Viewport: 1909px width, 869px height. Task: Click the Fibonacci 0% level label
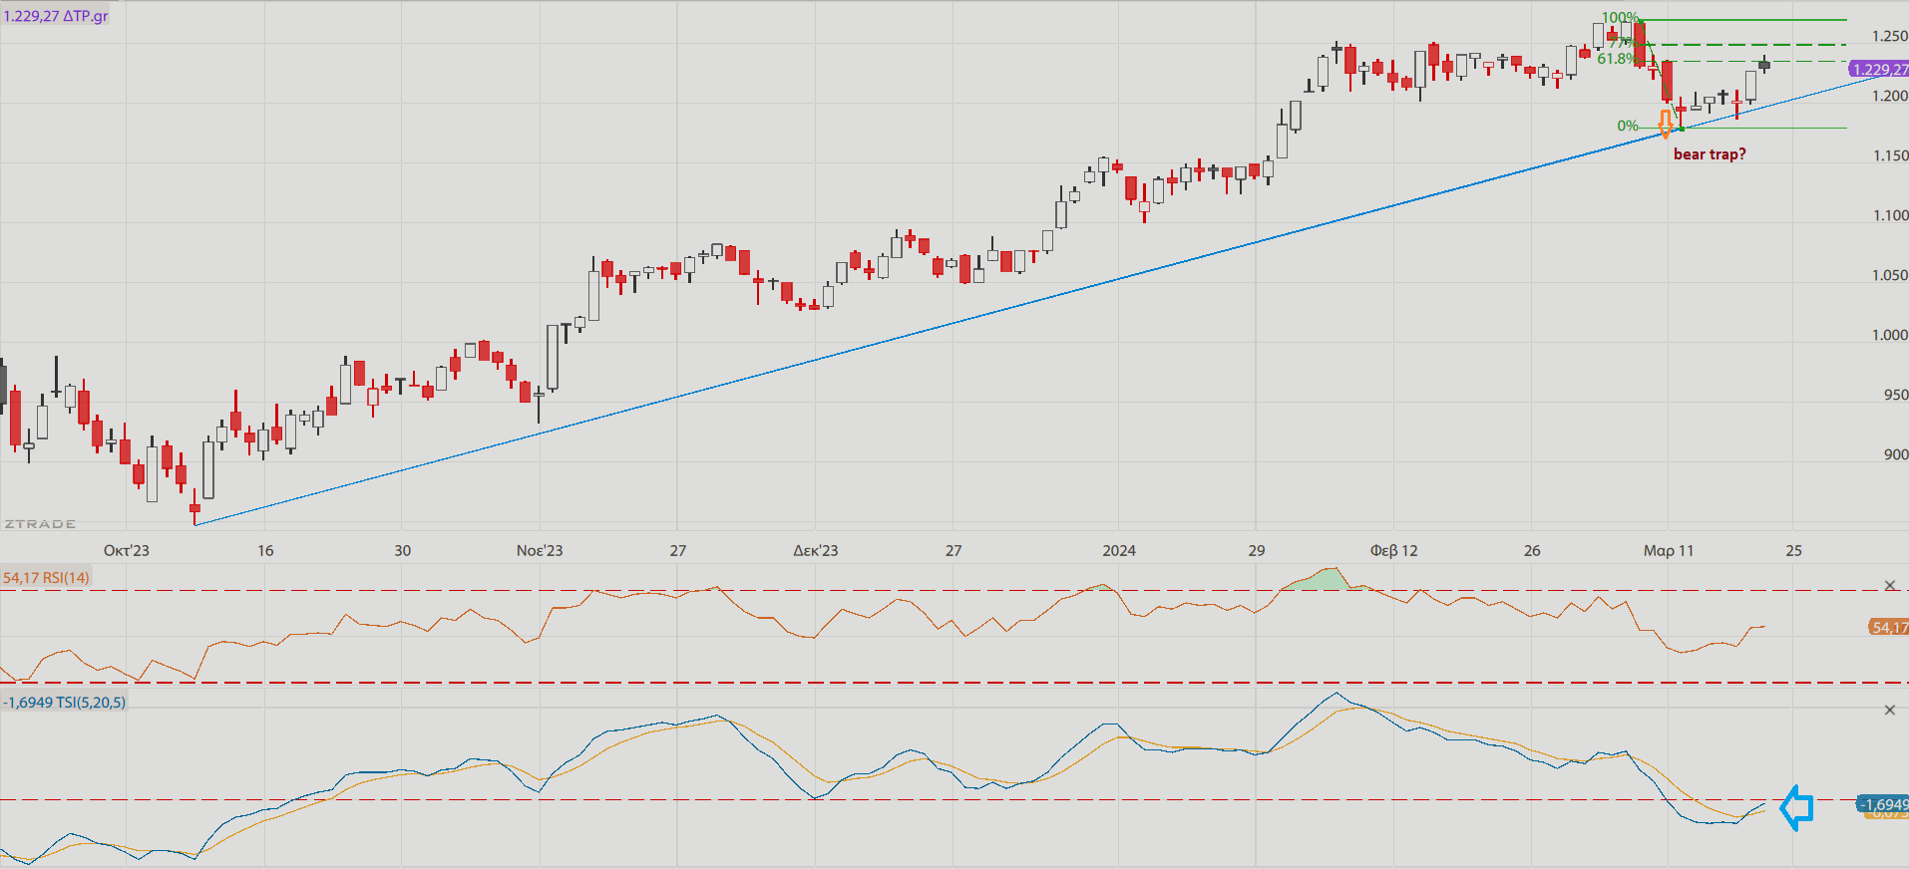1628,126
